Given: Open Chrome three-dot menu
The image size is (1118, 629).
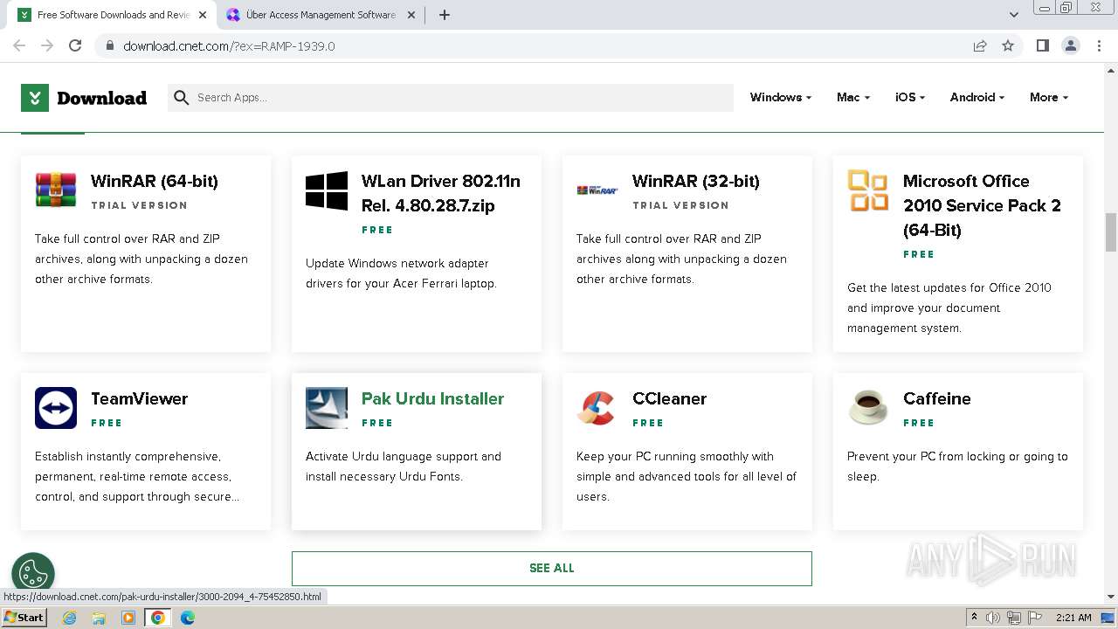Looking at the screenshot, I should (1099, 45).
